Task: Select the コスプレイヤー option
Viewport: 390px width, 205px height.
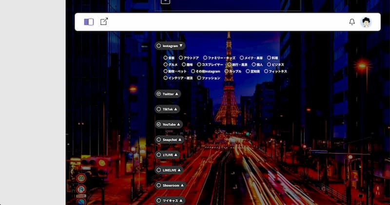Action: click(x=210, y=65)
